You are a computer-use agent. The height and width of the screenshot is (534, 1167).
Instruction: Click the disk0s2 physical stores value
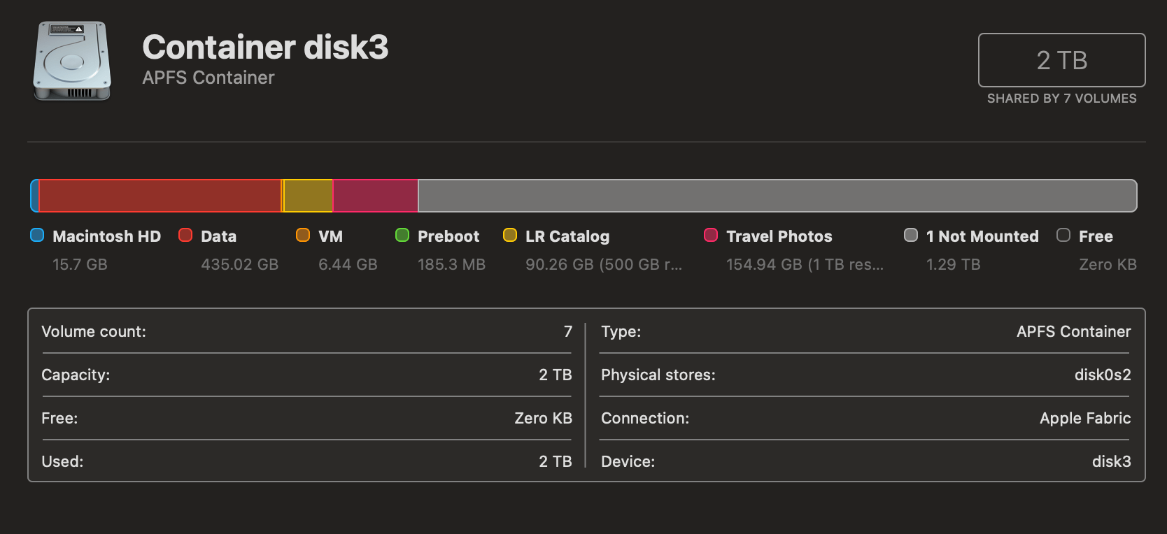click(x=1103, y=375)
